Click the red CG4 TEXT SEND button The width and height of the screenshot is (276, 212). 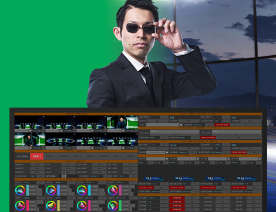(x=222, y=124)
